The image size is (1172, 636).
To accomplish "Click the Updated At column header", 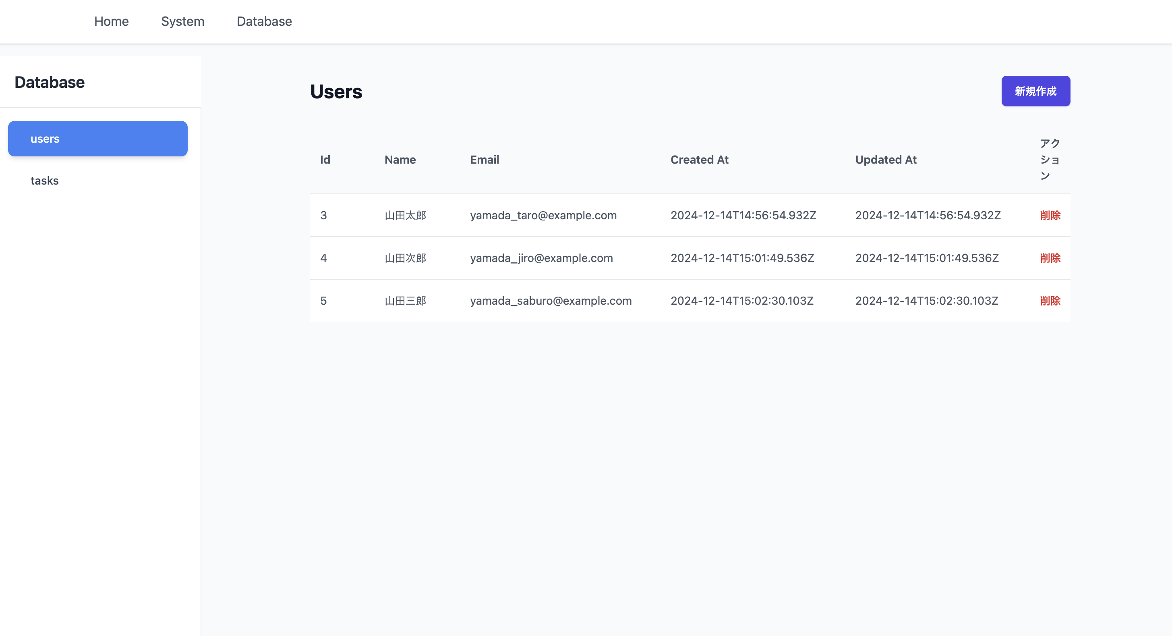I will tap(885, 160).
